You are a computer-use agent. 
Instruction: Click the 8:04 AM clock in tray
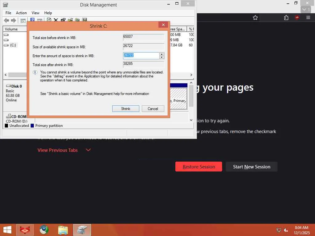301,228
